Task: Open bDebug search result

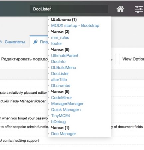Action: 58,122
